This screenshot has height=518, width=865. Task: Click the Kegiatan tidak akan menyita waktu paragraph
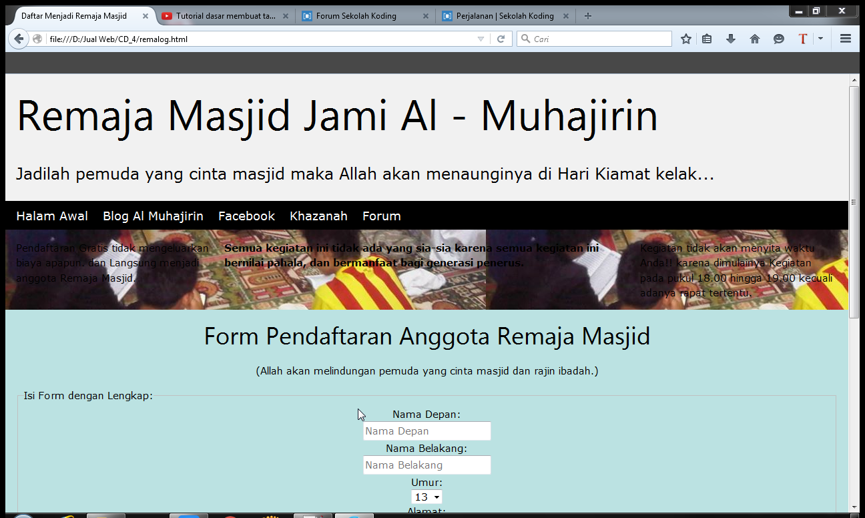[736, 270]
